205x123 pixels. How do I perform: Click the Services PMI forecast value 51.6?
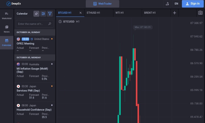32,98
